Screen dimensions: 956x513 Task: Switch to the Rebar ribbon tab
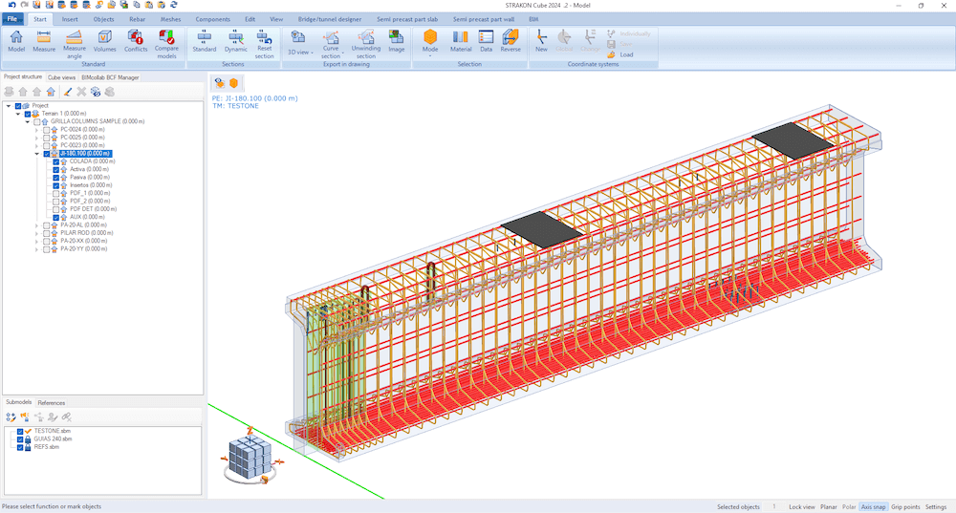[x=137, y=18]
